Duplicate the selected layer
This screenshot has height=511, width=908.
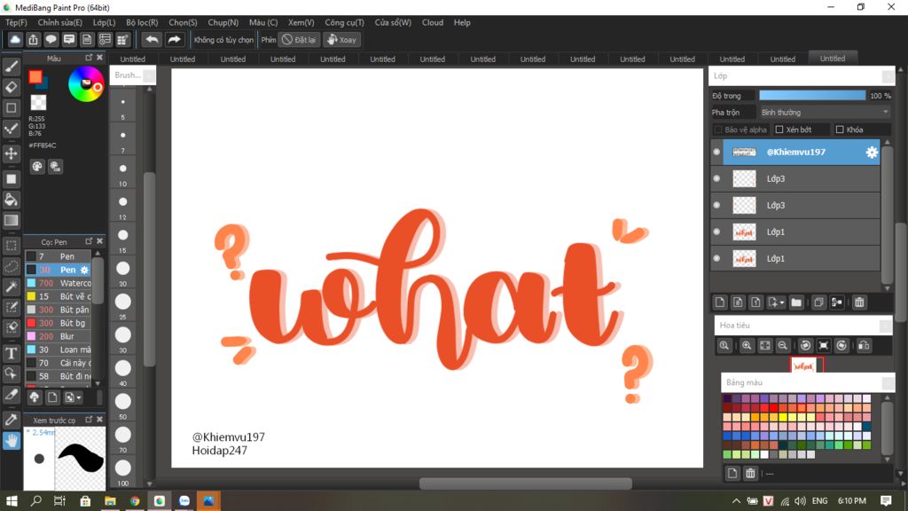coord(818,303)
